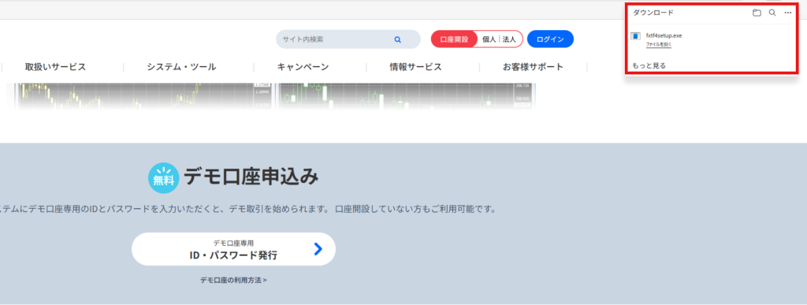
Task: Click the blue arrow on ID・パスワード発行
Action: click(x=318, y=249)
